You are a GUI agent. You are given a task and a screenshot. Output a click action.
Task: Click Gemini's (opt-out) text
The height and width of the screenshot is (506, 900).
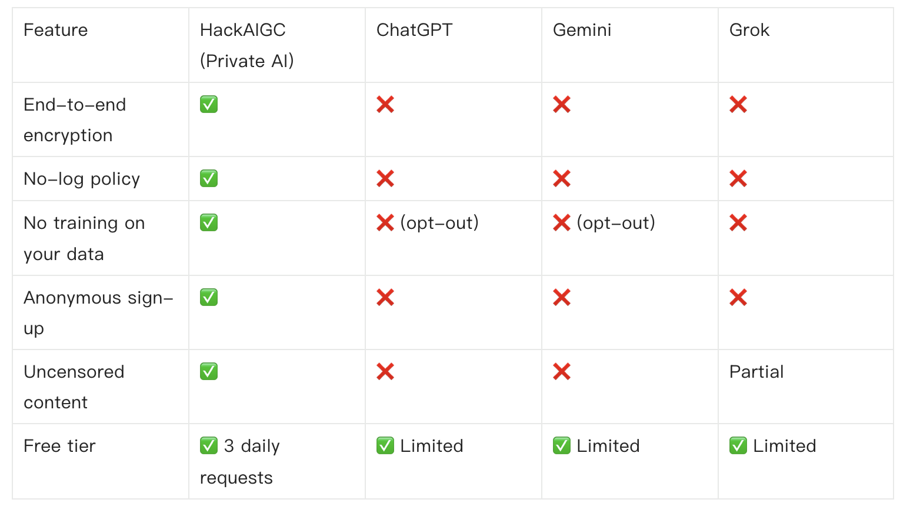[x=616, y=223]
